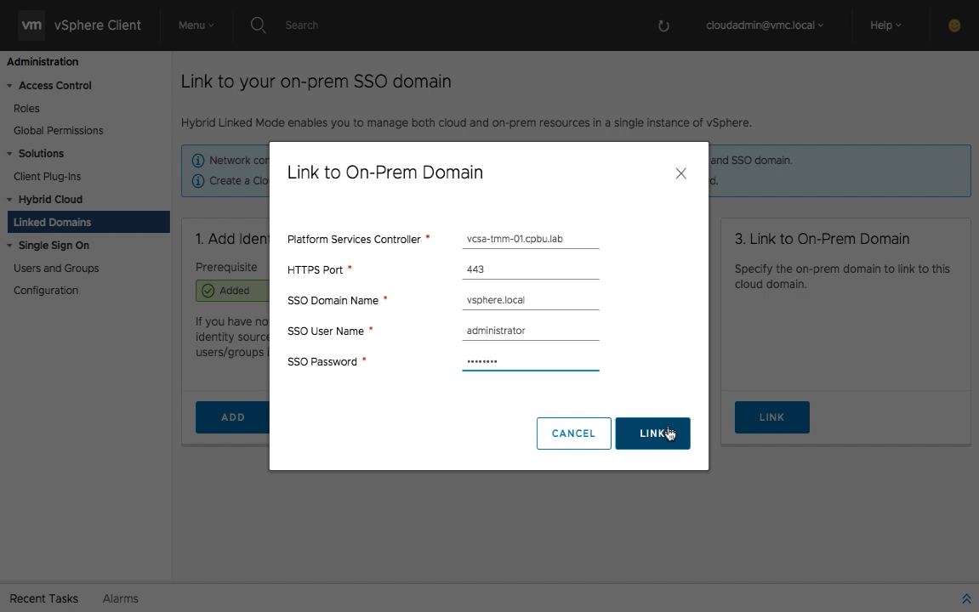Click the refresh icon in top bar
979x612 pixels.
coord(663,26)
